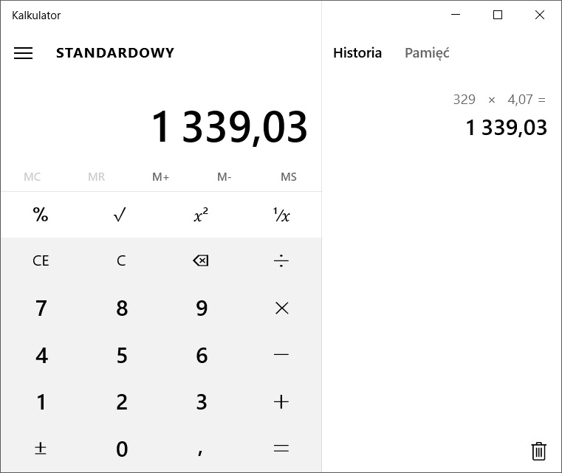Screen dimensions: 562x473
Task: Switch to the Pamięć tab
Action: coord(427,53)
